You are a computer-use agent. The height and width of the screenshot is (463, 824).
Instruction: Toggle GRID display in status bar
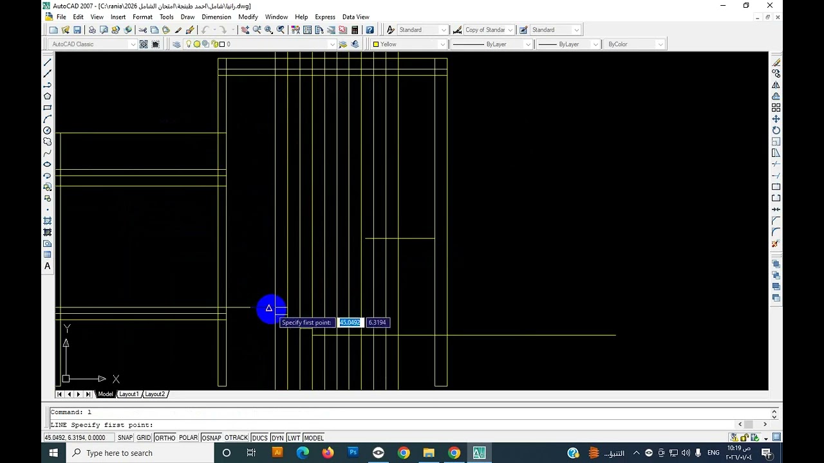click(144, 438)
